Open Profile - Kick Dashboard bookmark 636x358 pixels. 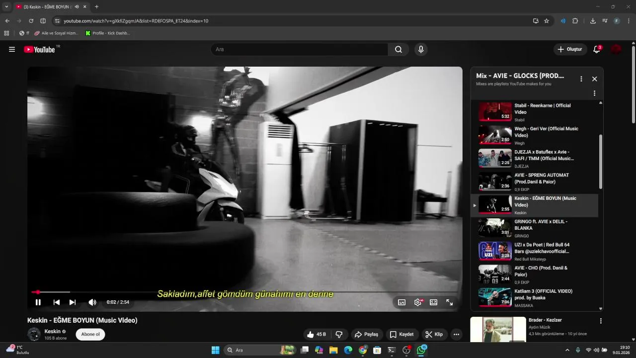[x=108, y=33]
